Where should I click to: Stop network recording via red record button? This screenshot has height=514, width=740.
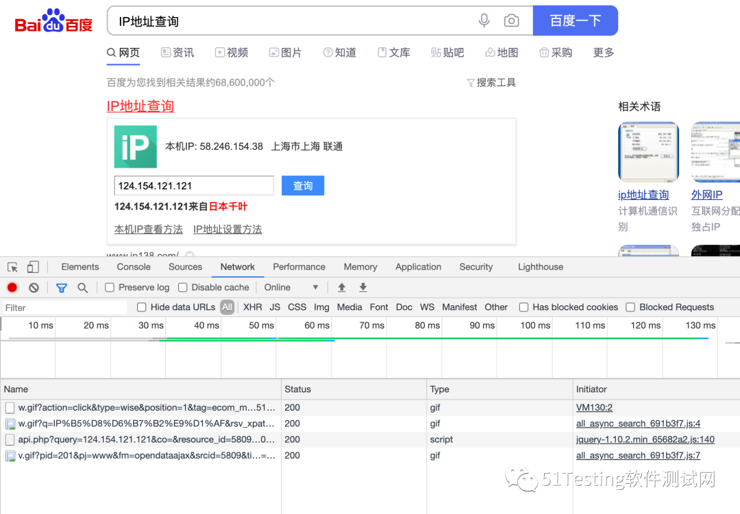tap(10, 287)
